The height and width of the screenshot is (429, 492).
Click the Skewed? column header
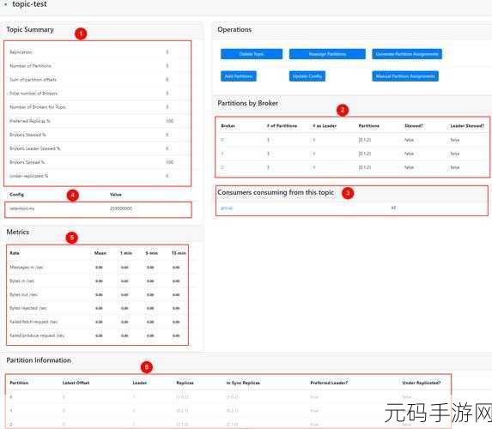[x=414, y=126]
